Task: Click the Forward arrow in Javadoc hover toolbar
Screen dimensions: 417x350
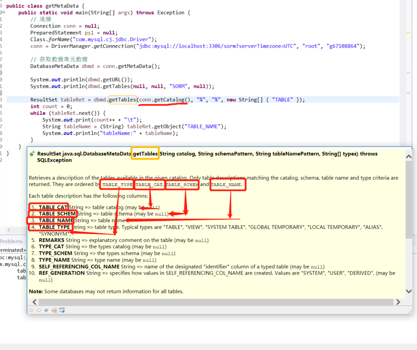Action: 39,310
